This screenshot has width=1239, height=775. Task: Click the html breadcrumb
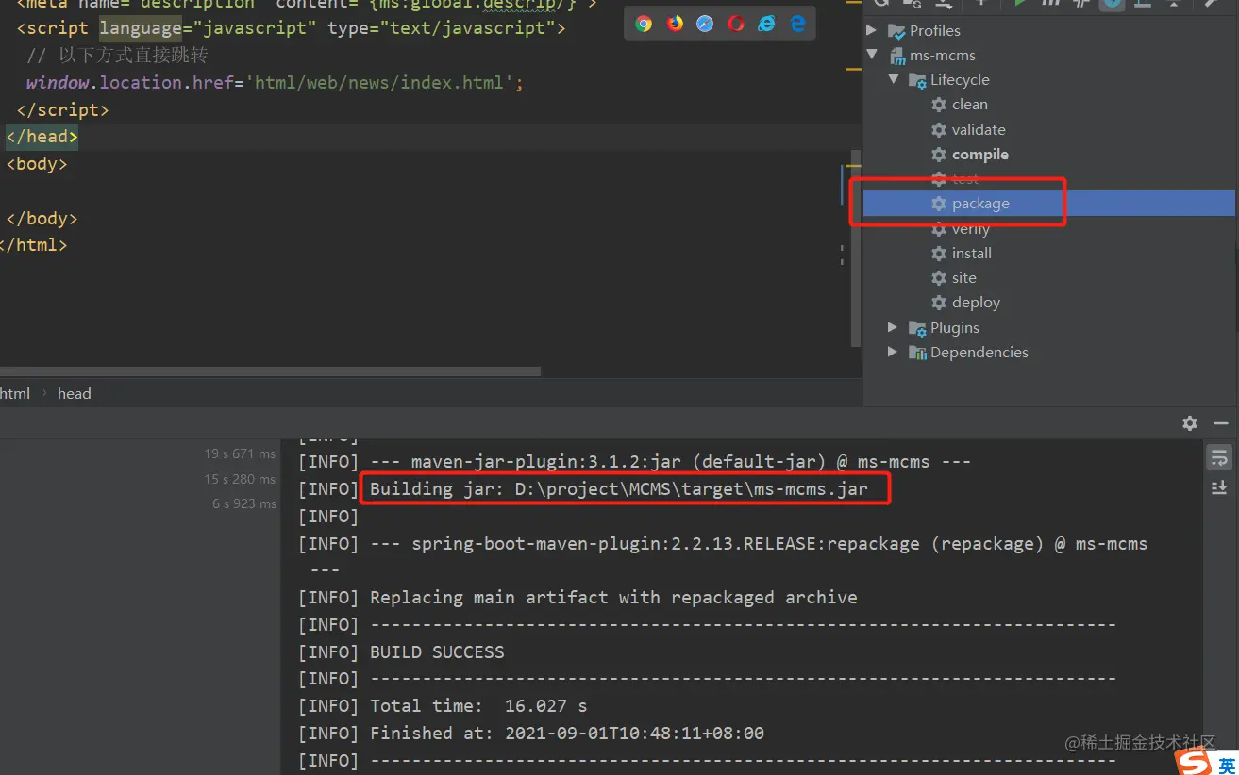[x=14, y=394]
